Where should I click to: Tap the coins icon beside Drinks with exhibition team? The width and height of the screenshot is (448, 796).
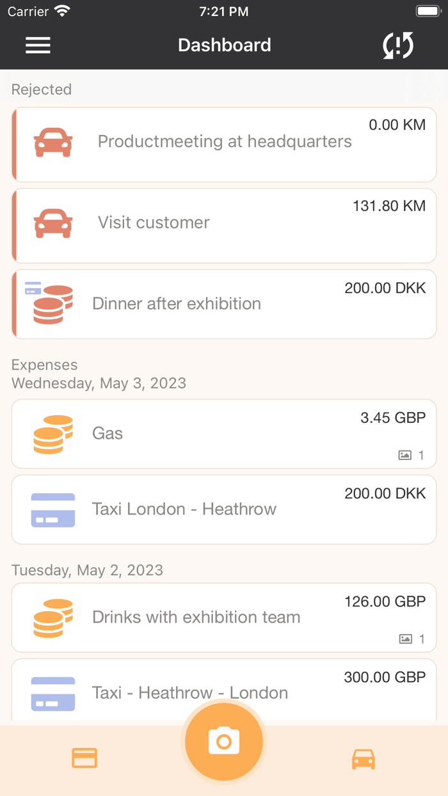[x=52, y=617]
